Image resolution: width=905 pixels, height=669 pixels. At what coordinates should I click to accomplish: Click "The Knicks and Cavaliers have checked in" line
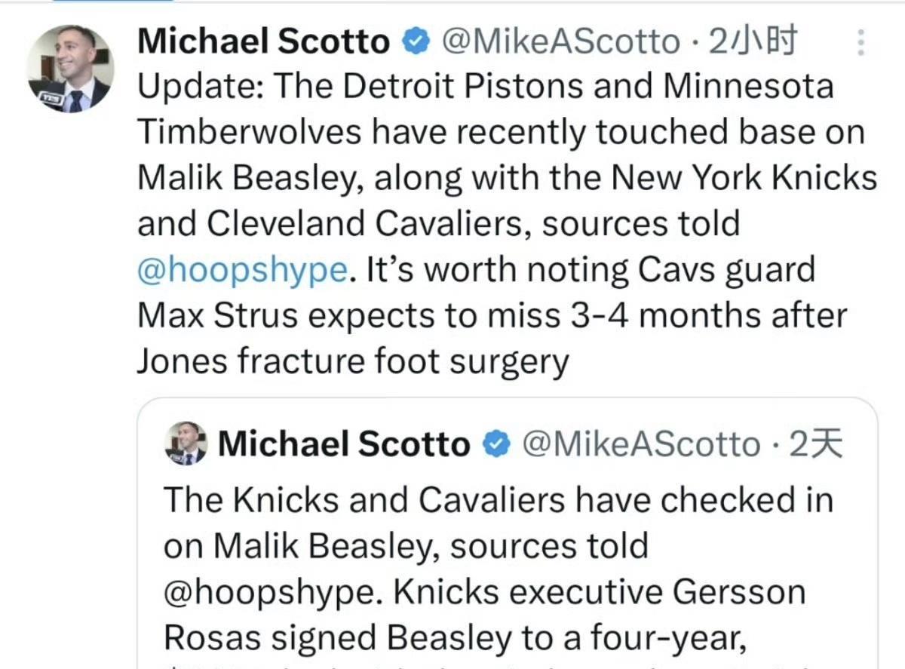tap(499, 500)
